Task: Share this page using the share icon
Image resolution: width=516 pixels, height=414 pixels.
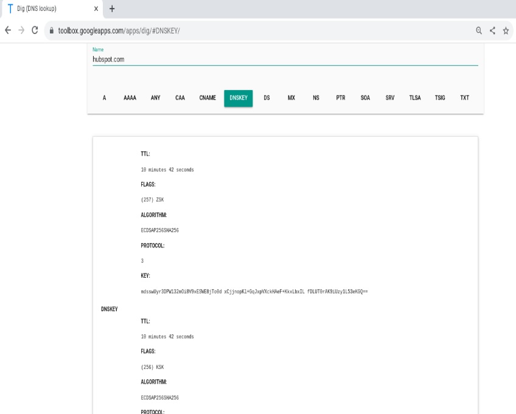Action: 492,30
